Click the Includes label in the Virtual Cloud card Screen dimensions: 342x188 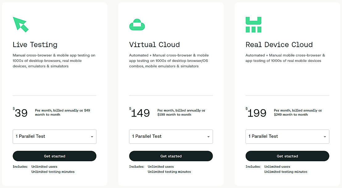[137, 167]
